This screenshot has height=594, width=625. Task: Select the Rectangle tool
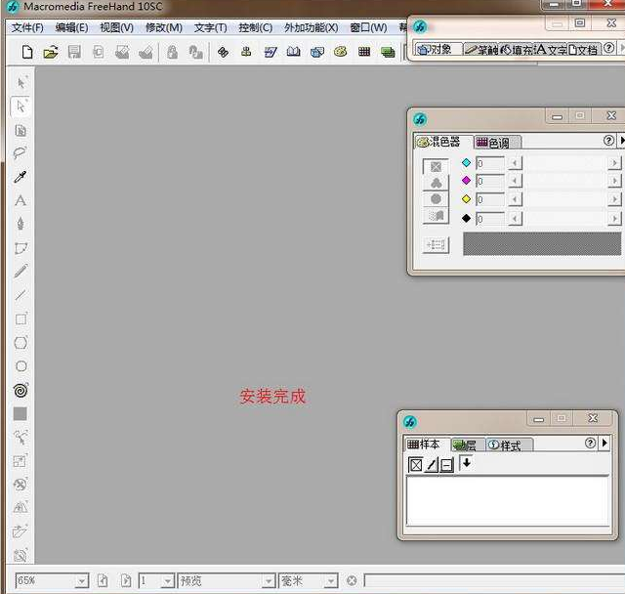click(21, 318)
